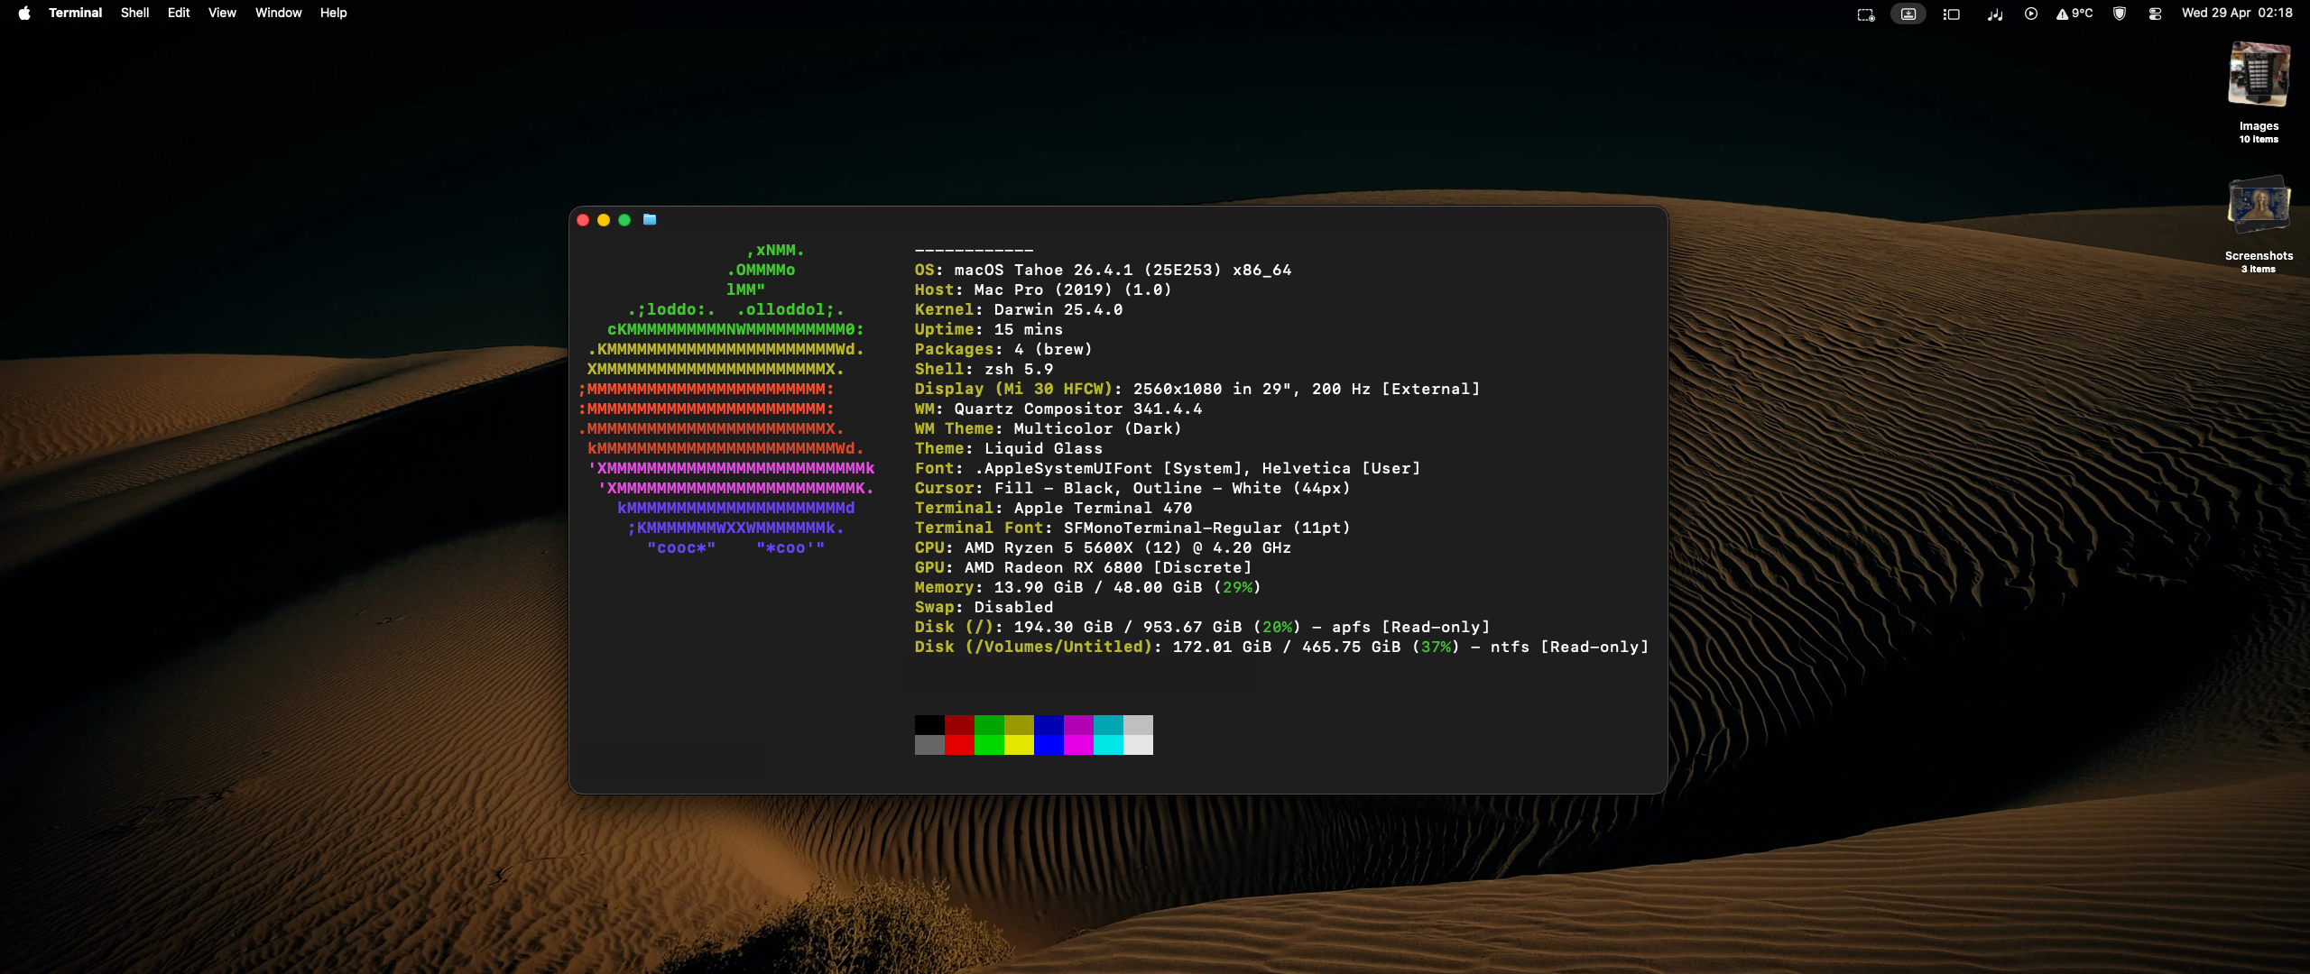Open Control Center toggles icon
Image resolution: width=2310 pixels, height=974 pixels.
2155,14
